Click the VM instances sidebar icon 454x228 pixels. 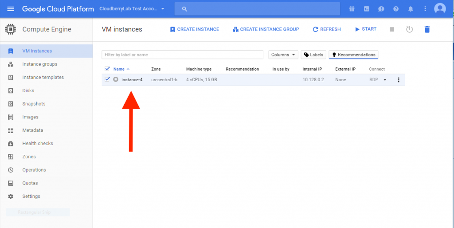tap(11, 51)
